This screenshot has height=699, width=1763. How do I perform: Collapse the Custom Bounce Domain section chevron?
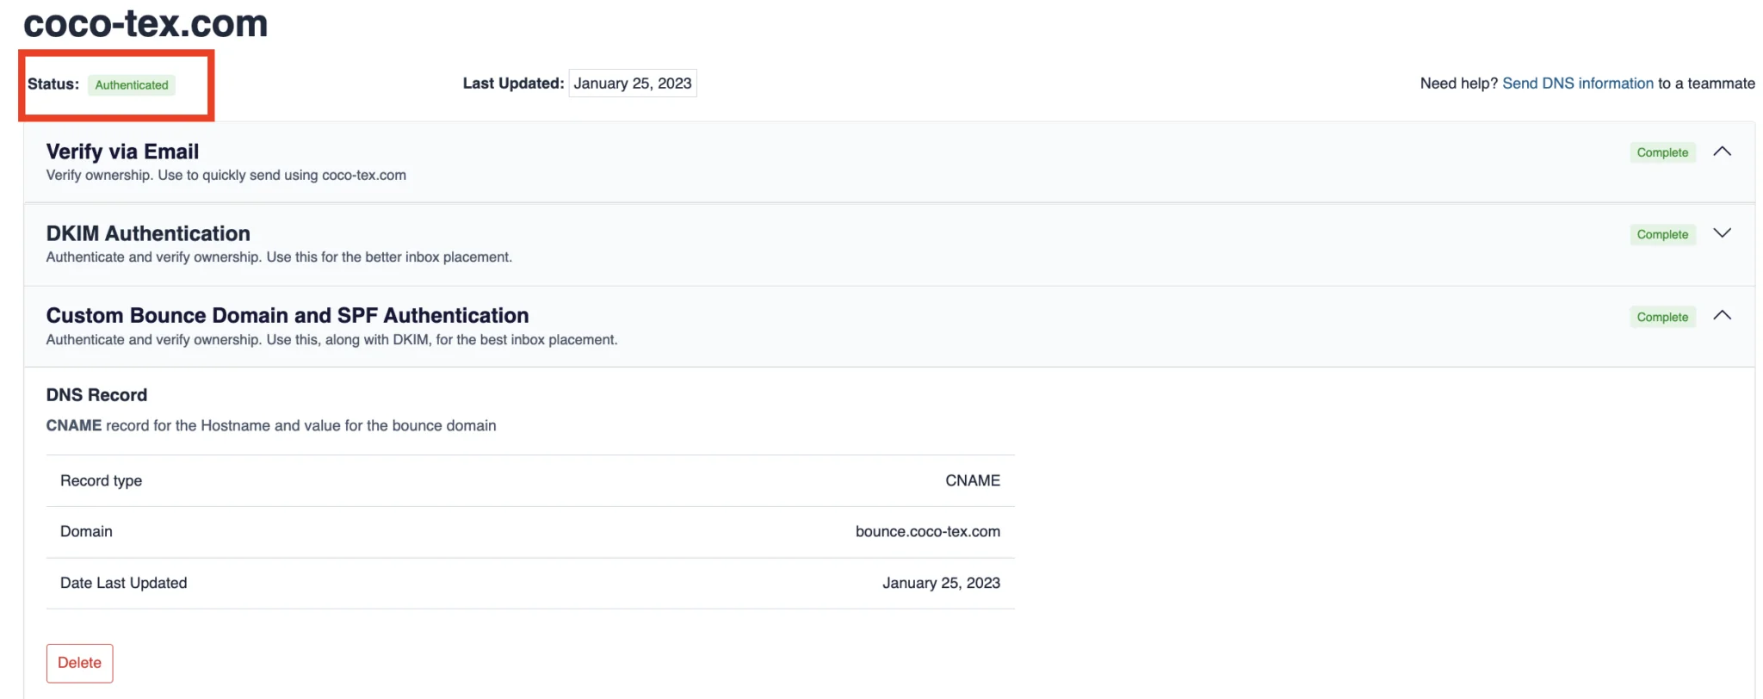[1722, 315]
